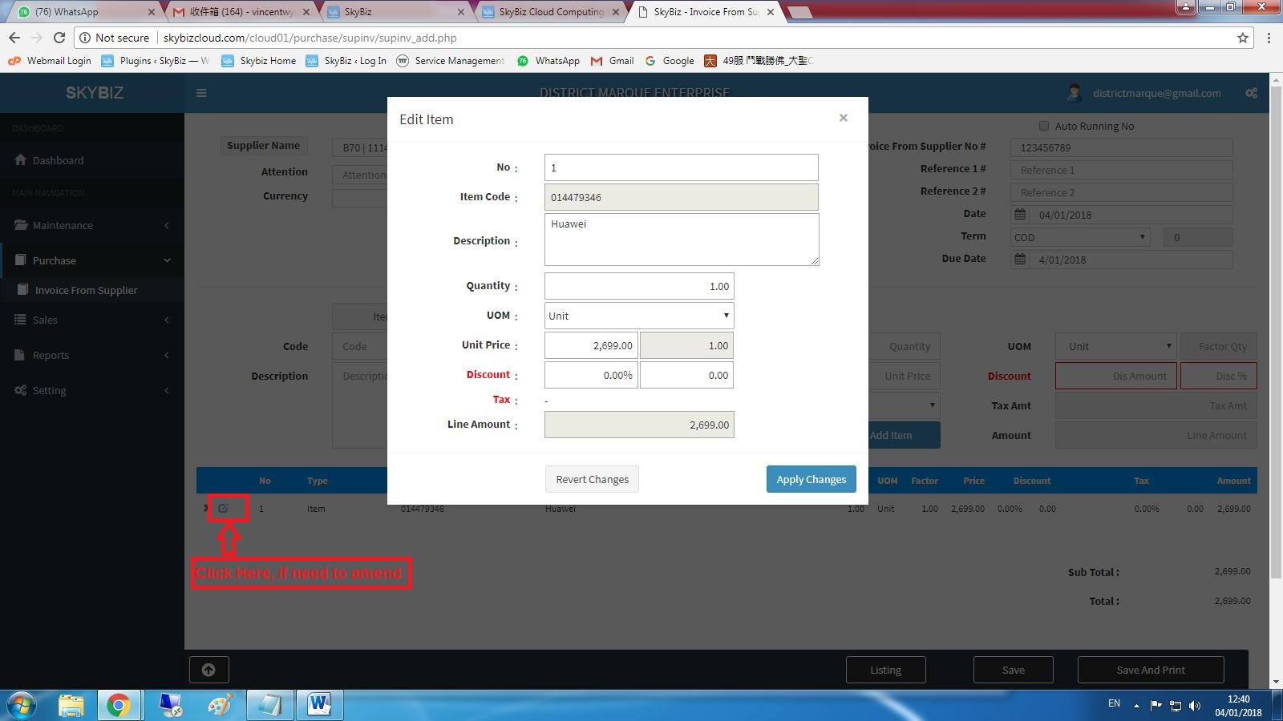Click the Description text area containing Huawei

(681, 240)
